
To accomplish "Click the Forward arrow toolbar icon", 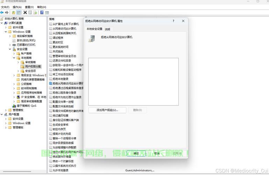I will point(7,13).
